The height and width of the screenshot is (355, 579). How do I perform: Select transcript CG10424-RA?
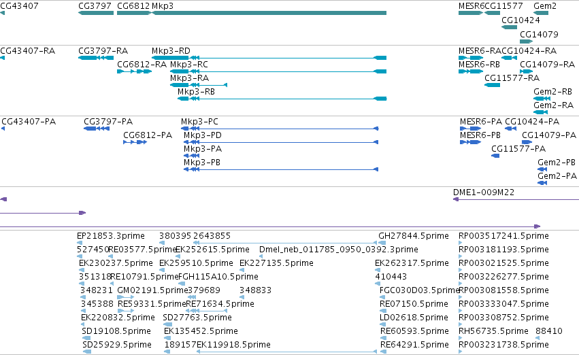point(529,50)
